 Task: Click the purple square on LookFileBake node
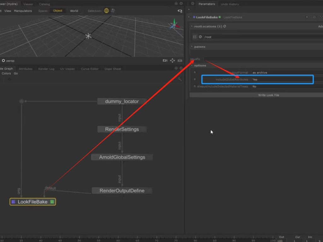(x=13, y=202)
